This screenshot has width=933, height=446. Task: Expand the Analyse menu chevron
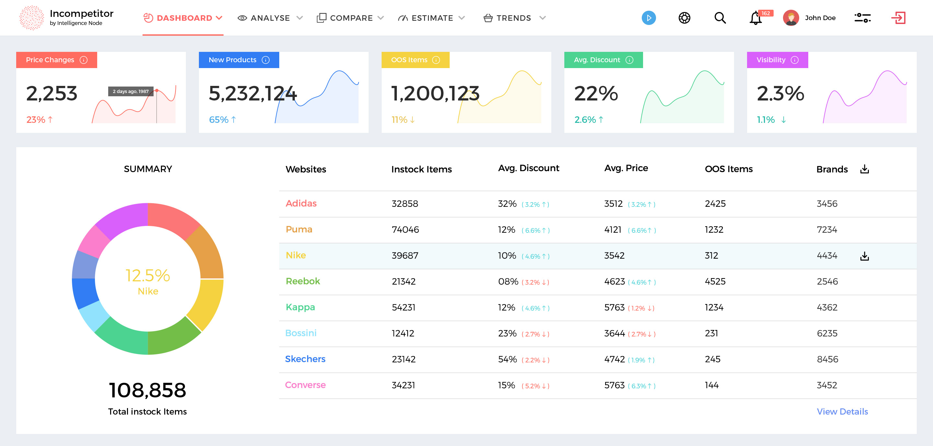[299, 18]
